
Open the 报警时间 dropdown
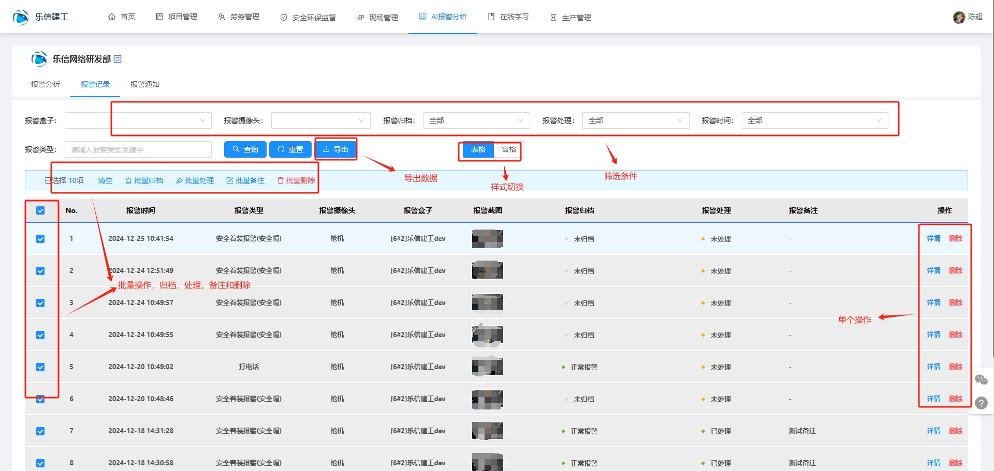pos(814,120)
